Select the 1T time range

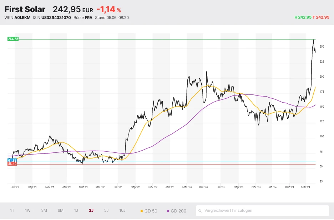[x=12, y=211]
